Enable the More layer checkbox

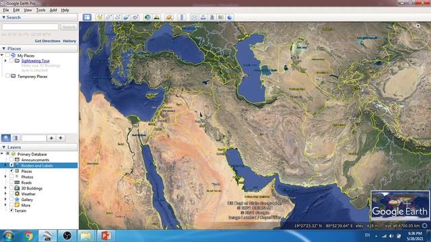tap(11, 205)
